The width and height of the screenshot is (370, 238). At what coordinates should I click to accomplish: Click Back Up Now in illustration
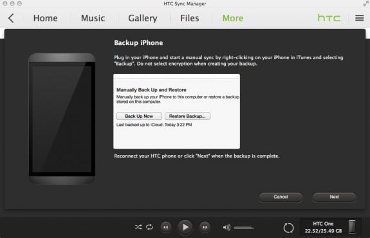click(x=139, y=116)
